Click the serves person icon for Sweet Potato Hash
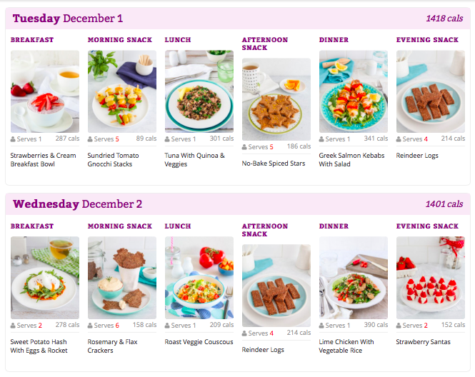475x377 pixels. coord(14,326)
